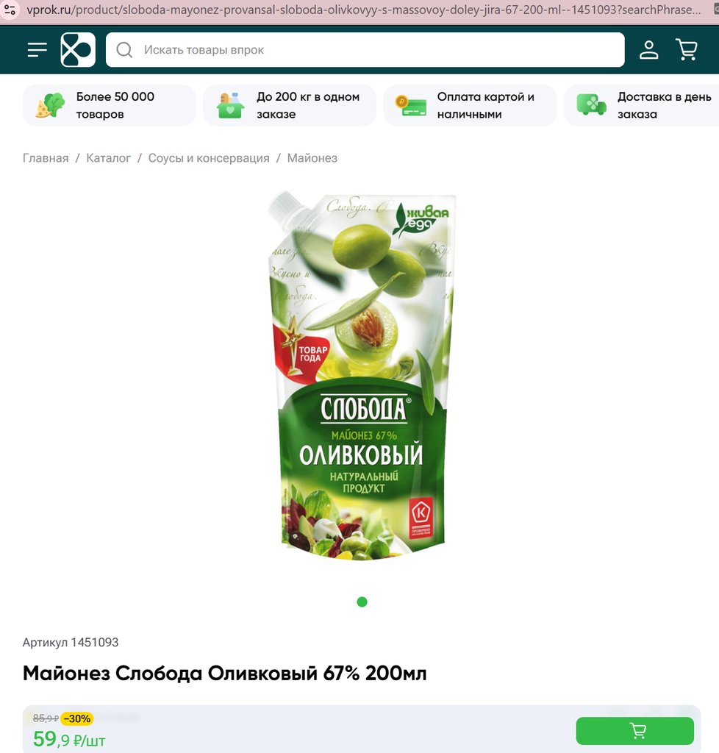719x753 pixels.
Task: Open the Майонез category breadcrumb
Action: (312, 158)
